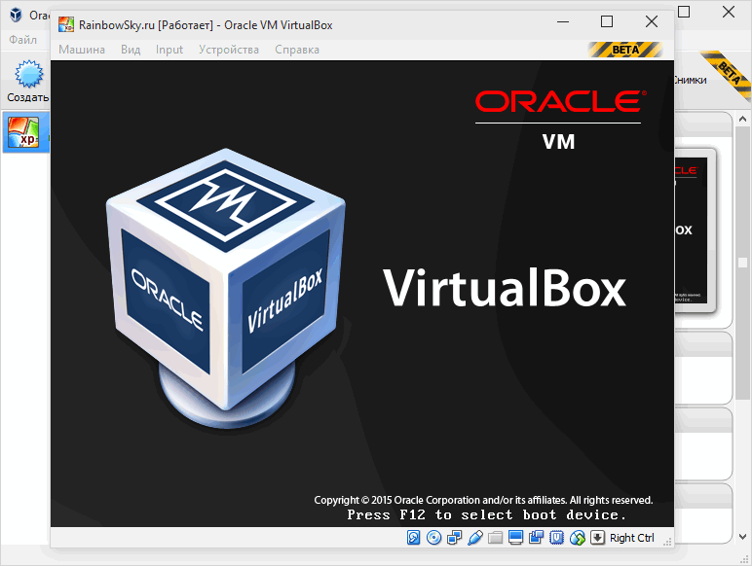The height and width of the screenshot is (566, 752).
Task: Click the keyboard capture arrow indicator
Action: pos(597,538)
